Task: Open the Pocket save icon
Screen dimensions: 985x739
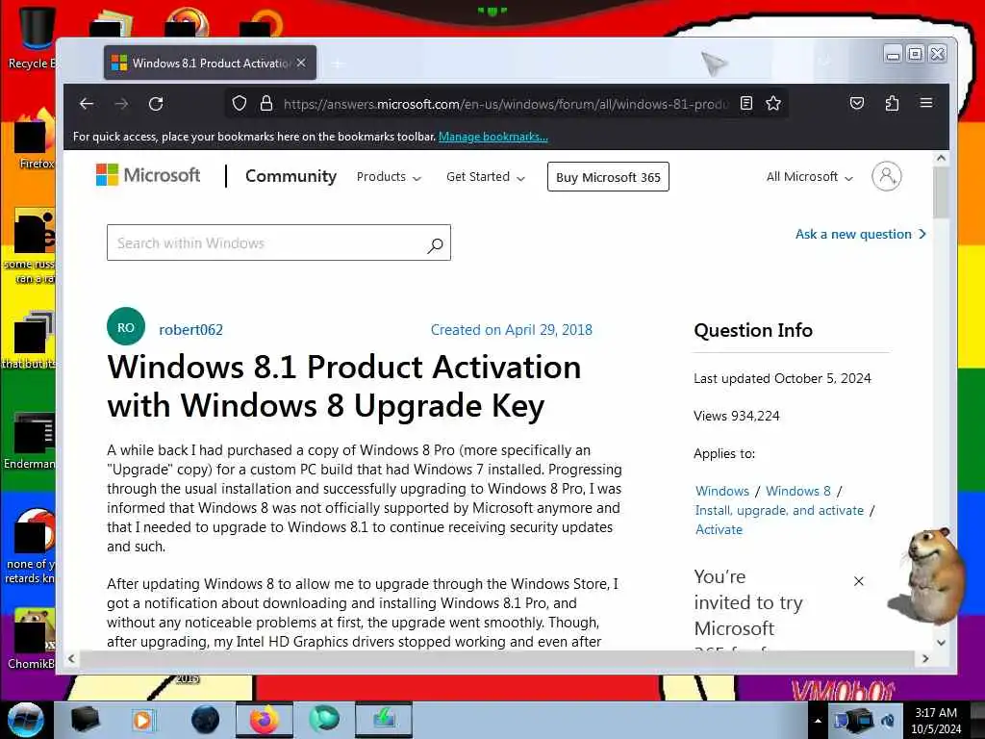Action: (x=857, y=103)
